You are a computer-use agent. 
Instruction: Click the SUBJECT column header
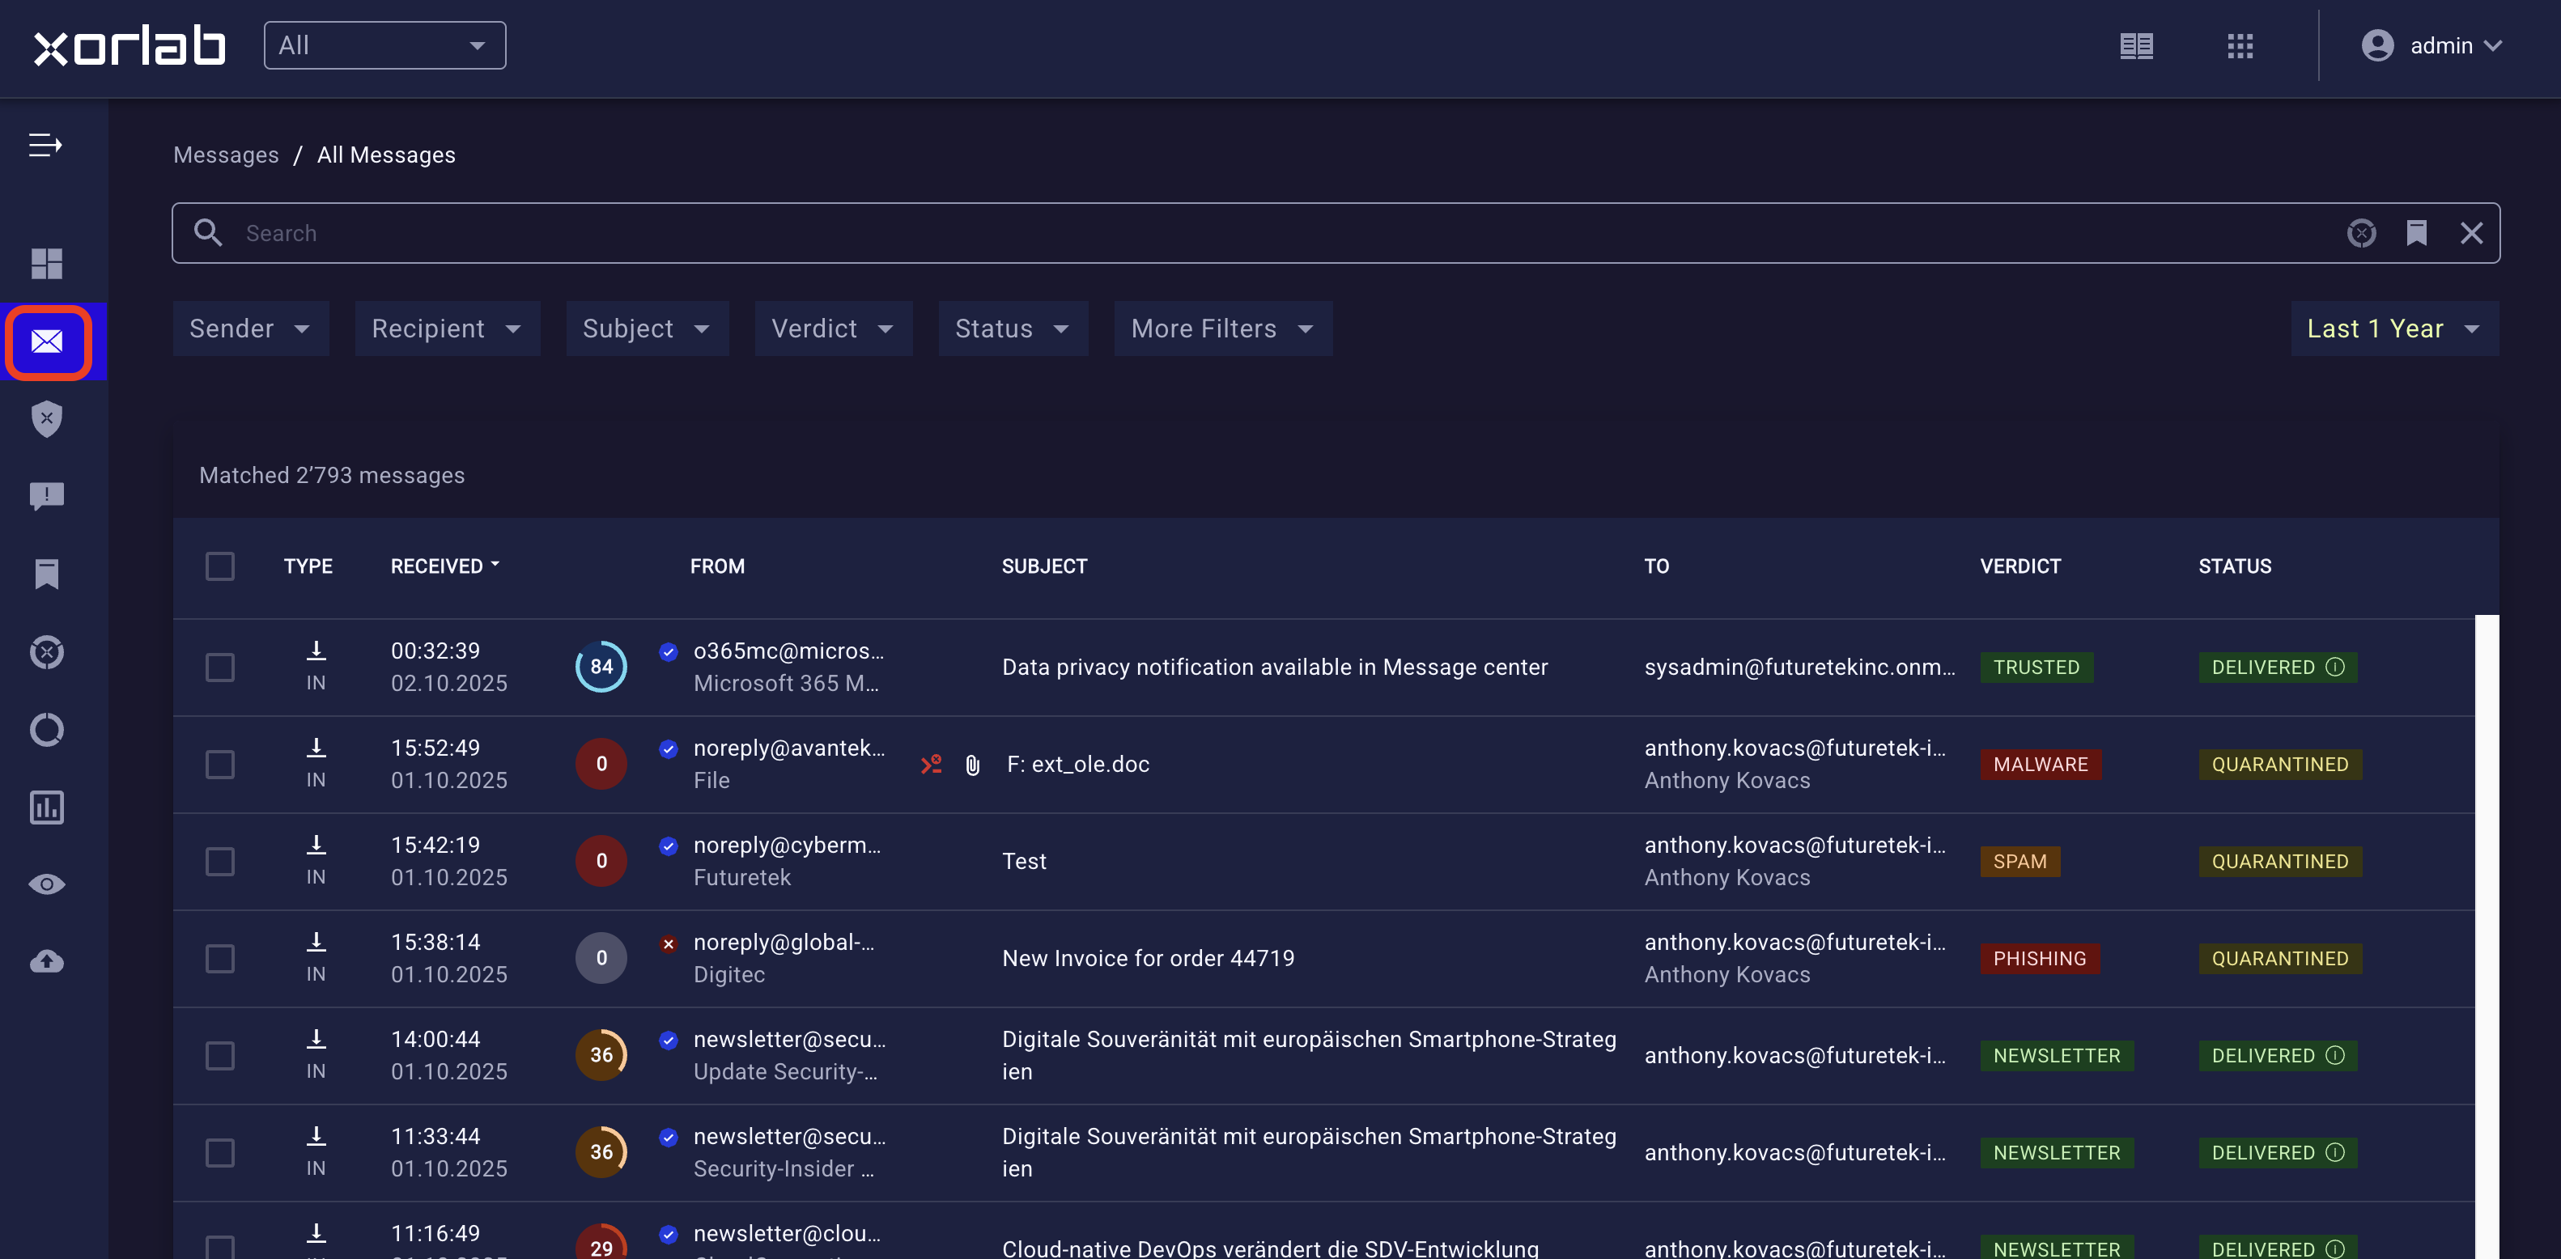(x=1044, y=566)
